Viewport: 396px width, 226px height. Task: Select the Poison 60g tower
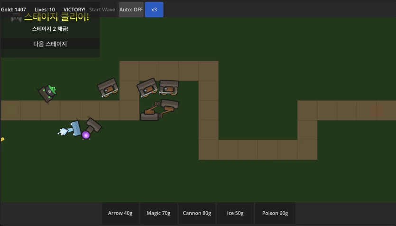pyautogui.click(x=275, y=213)
